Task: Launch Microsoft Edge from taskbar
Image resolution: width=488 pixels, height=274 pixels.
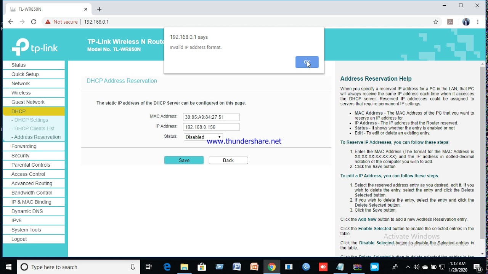Action: pyautogui.click(x=167, y=267)
